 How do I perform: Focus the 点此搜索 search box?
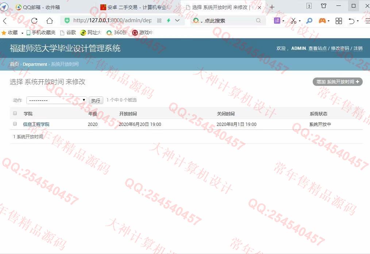(228, 21)
